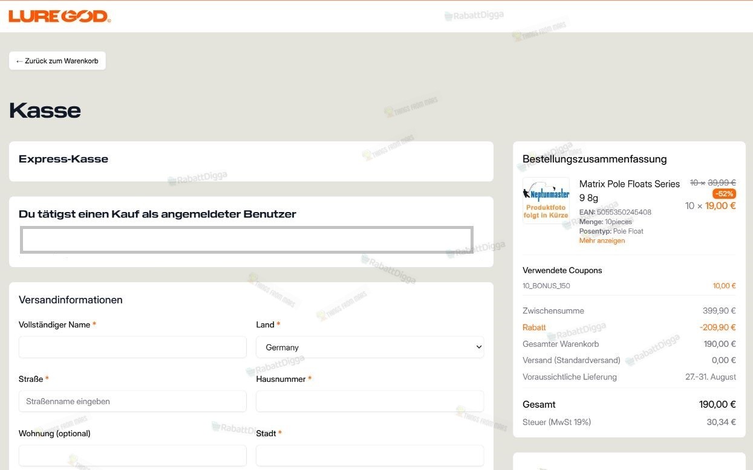Screen dimensions: 753x470
Task: Select the delivery estimate 27.-31. August
Action: (x=711, y=377)
